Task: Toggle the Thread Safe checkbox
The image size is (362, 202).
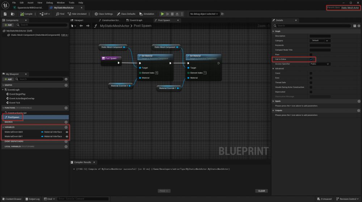Action: (311, 83)
